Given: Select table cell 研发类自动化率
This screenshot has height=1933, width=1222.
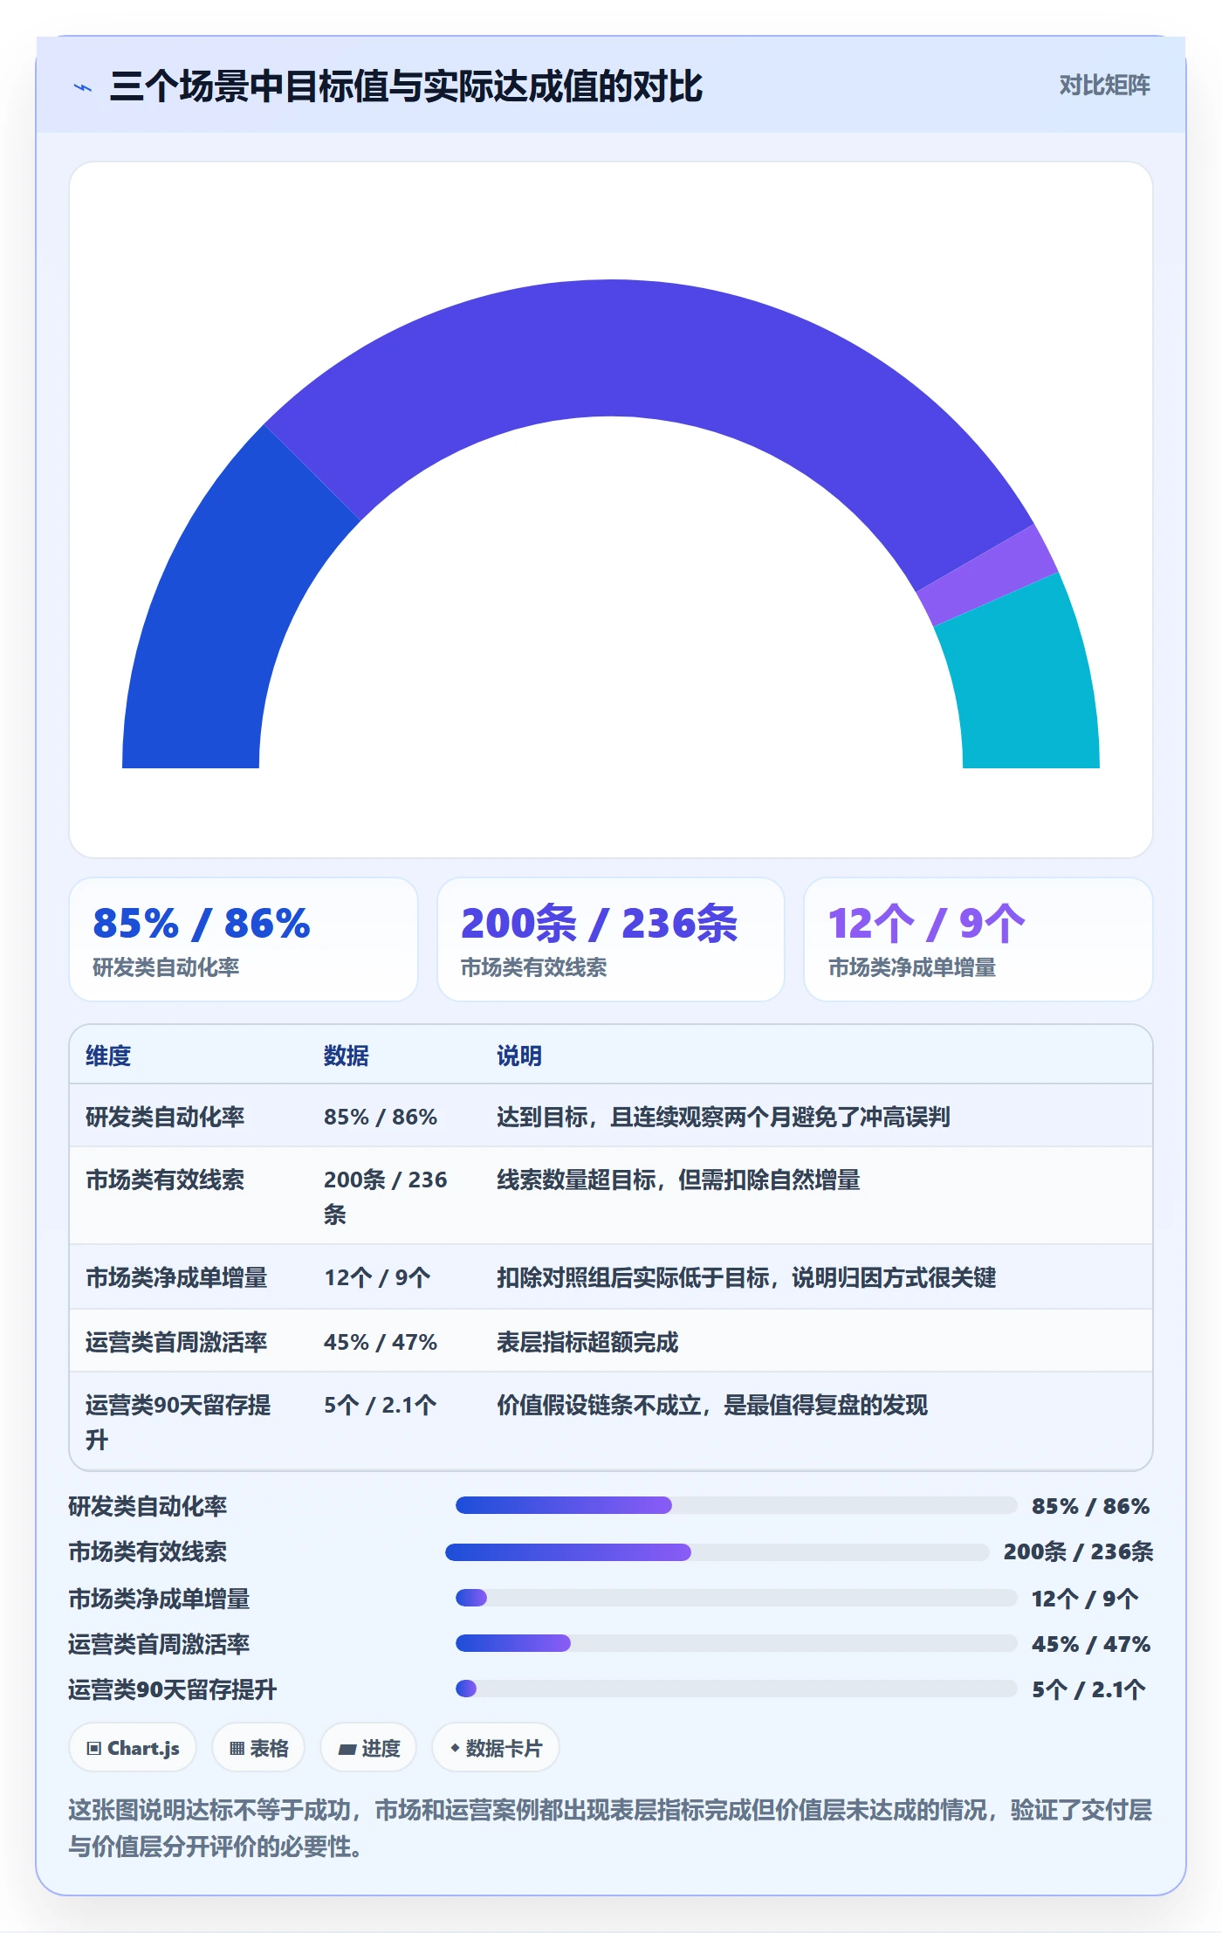Looking at the screenshot, I should [165, 1117].
